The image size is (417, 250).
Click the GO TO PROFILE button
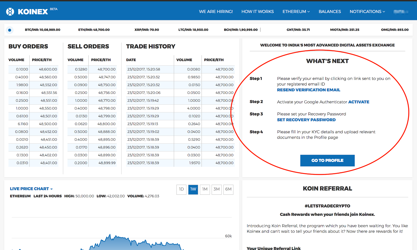point(327,161)
